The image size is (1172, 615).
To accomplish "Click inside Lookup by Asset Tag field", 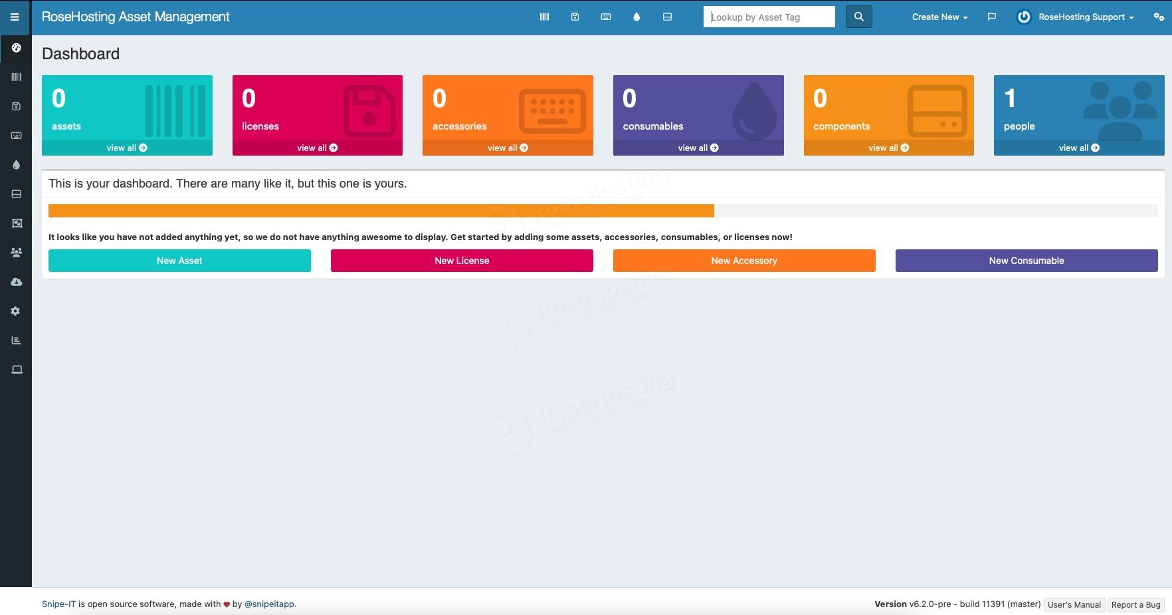I will coord(769,17).
